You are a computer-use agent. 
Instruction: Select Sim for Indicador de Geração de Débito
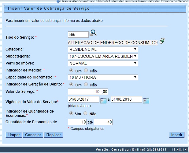[x=72, y=85]
